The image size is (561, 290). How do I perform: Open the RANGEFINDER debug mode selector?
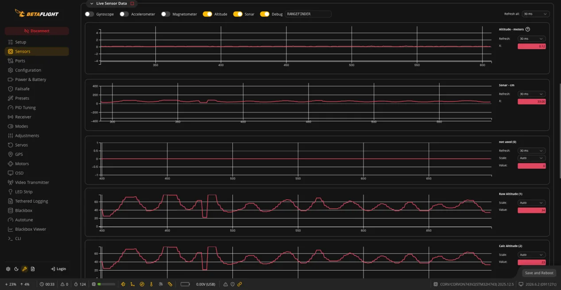[x=308, y=14]
